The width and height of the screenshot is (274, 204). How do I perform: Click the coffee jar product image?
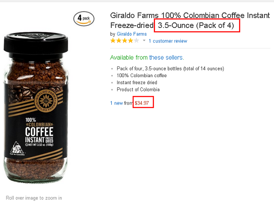36,107
